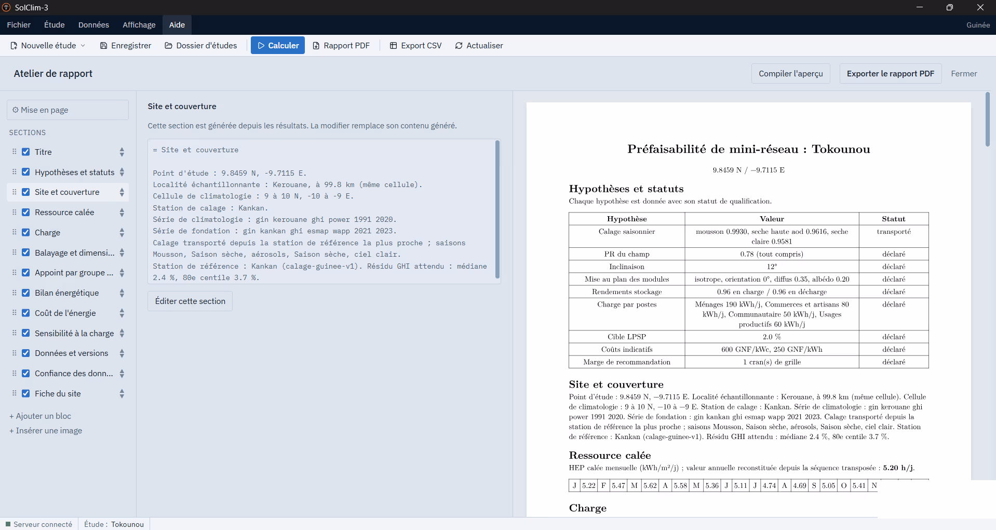The height and width of the screenshot is (530, 996).
Task: Click drag handle beside Hypothèses et statuts
Action: pos(15,172)
